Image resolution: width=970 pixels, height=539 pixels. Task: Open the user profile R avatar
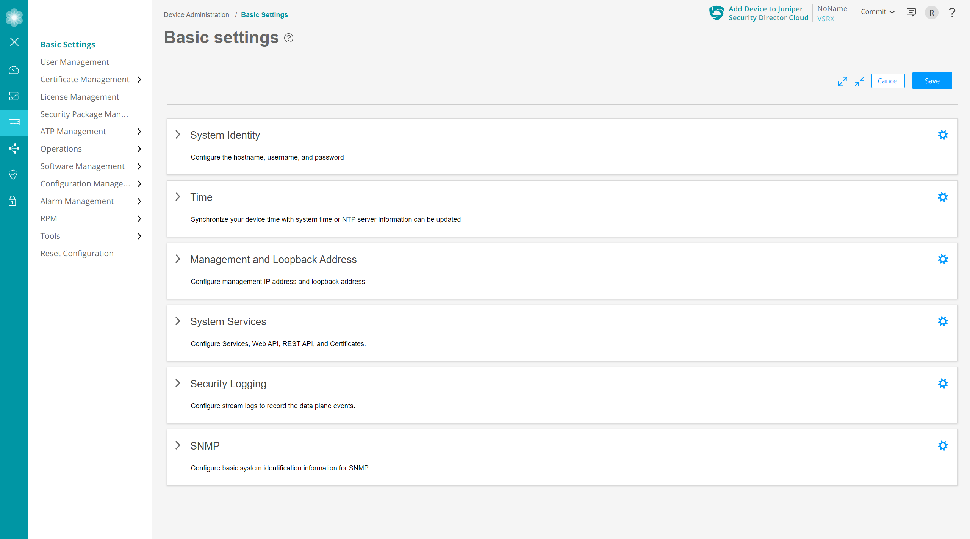tap(931, 13)
